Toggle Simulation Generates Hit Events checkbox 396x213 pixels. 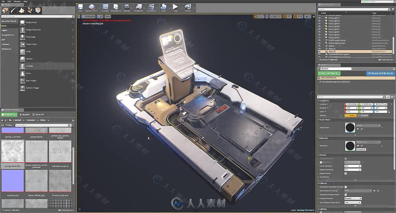(345, 187)
